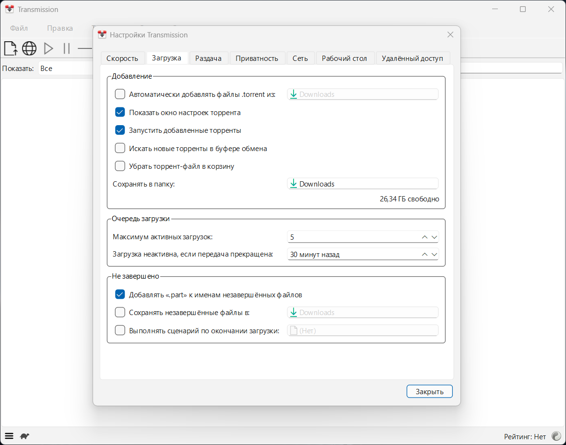Open torrent URL globe icon in toolbar
566x445 pixels.
click(x=29, y=48)
